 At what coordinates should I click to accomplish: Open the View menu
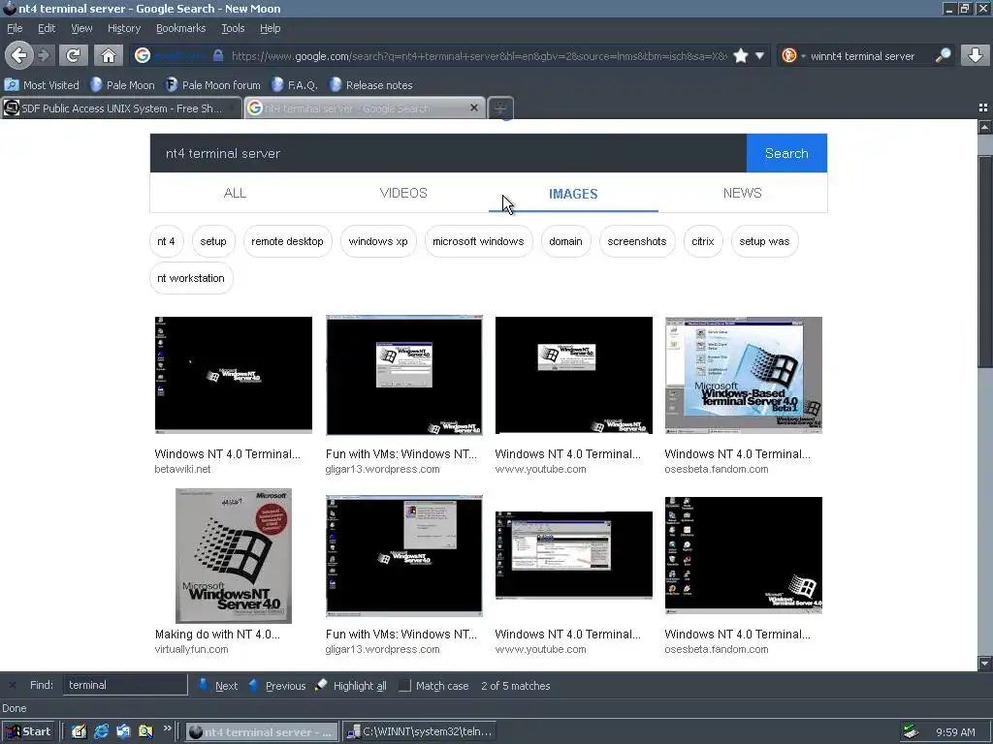click(81, 28)
